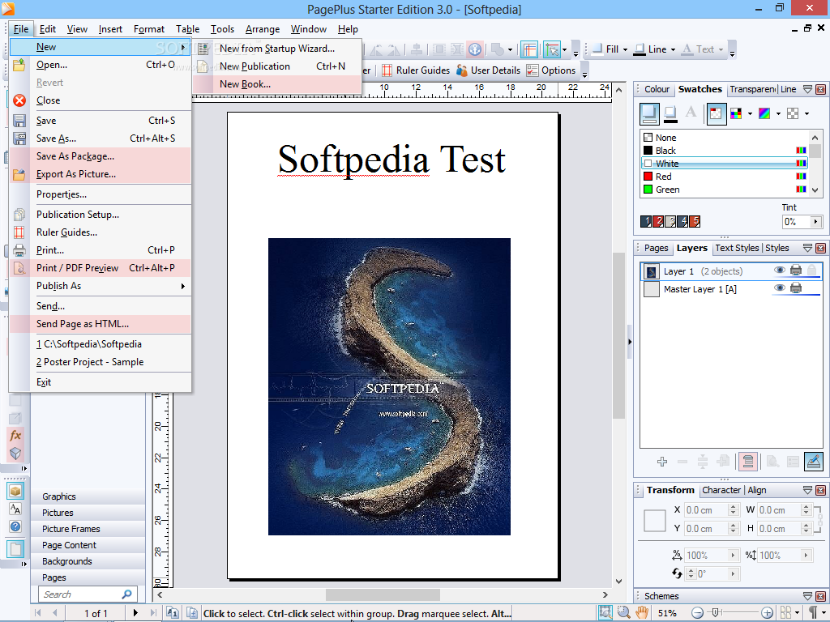Screen dimensions: 830x622
Task: Click the zoom magnifier tool in status bar
Action: [x=623, y=612]
